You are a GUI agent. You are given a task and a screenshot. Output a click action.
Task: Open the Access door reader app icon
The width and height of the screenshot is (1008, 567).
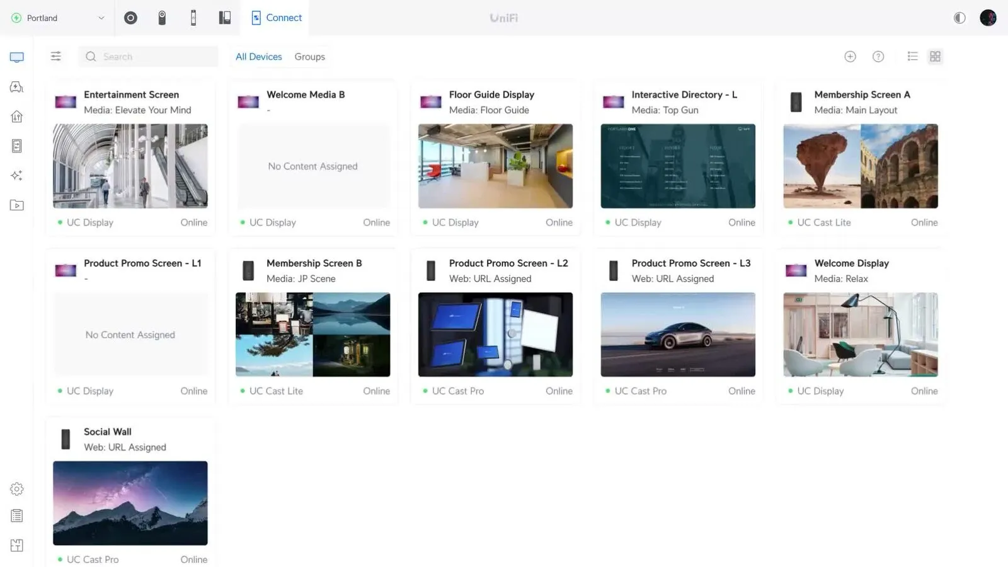pyautogui.click(x=193, y=18)
